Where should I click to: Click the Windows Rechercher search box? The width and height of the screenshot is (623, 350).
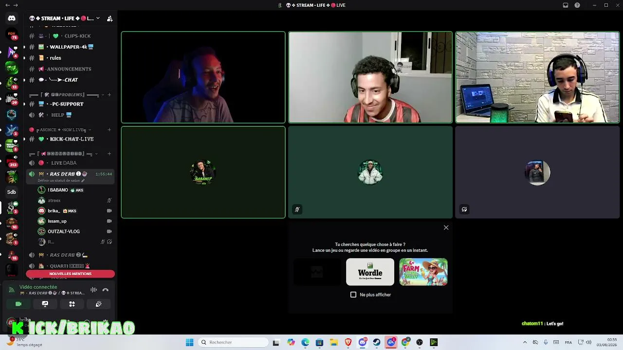(x=234, y=342)
